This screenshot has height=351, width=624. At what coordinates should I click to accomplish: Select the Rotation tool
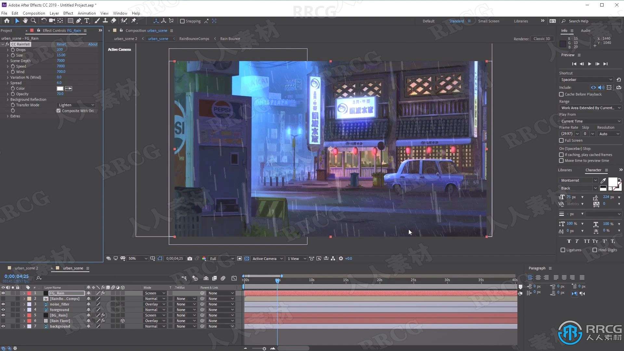44,21
